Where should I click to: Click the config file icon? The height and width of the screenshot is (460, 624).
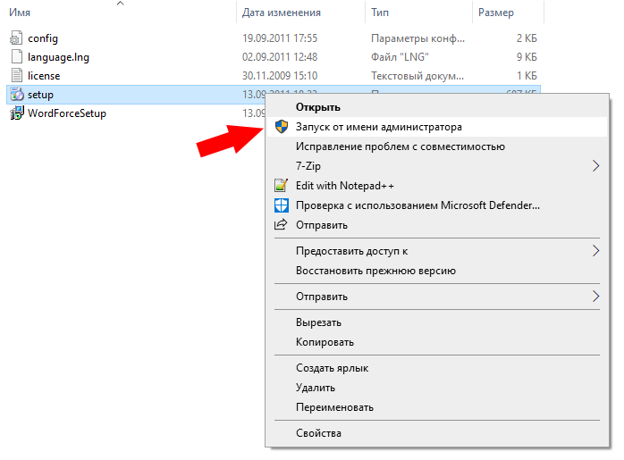[x=16, y=38]
